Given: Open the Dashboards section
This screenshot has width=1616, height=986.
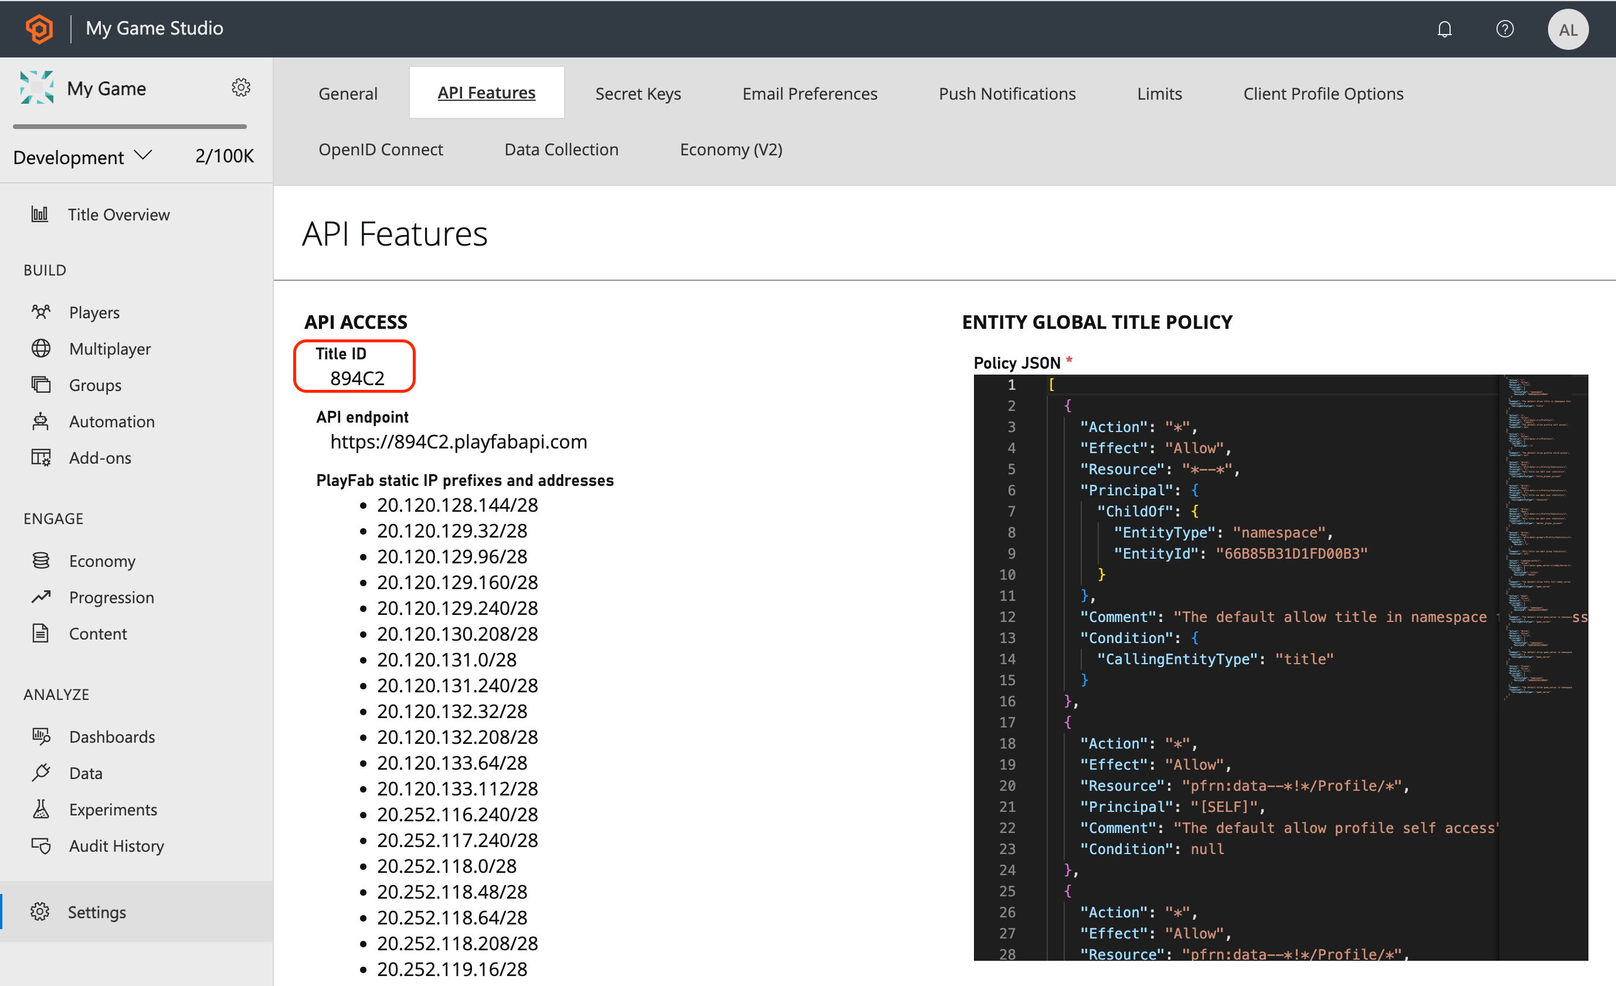Looking at the screenshot, I should (x=111, y=736).
